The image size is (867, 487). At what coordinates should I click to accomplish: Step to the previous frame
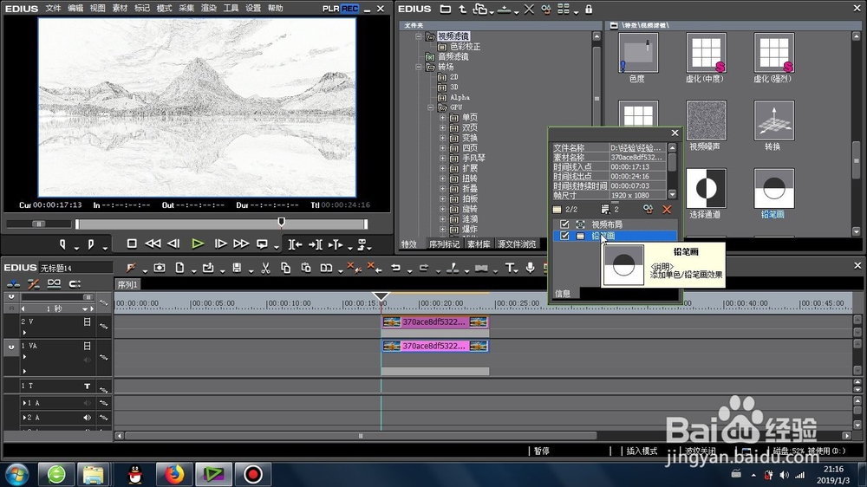173,243
